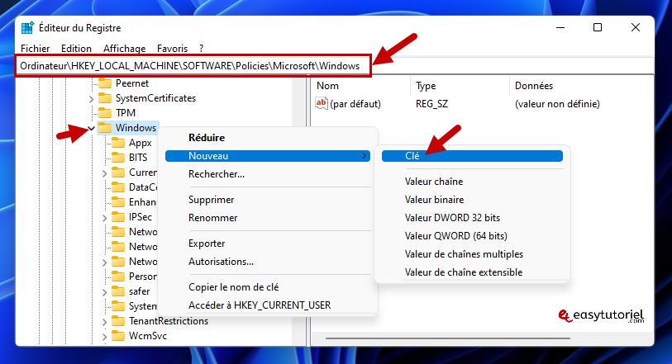Minimize the Registry Editor window
The image size is (672, 364).
click(560, 27)
